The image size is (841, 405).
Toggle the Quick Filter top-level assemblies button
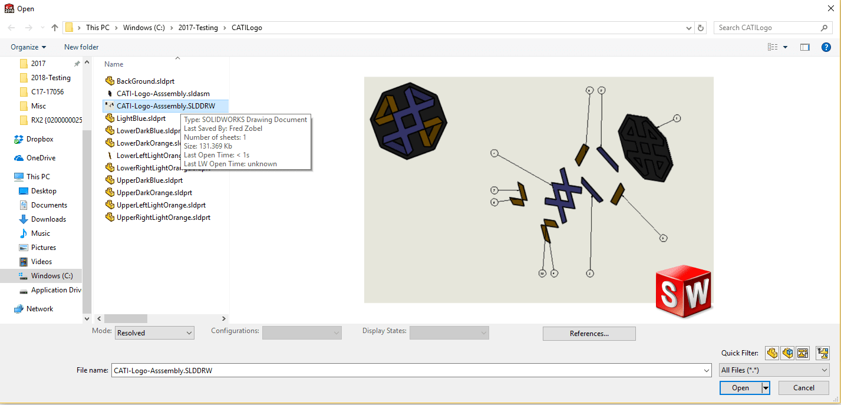[823, 353]
